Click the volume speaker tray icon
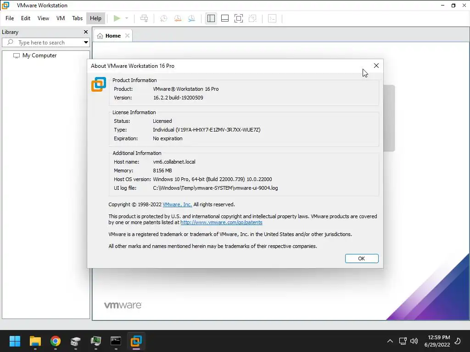This screenshot has width=470, height=352. [x=414, y=341]
